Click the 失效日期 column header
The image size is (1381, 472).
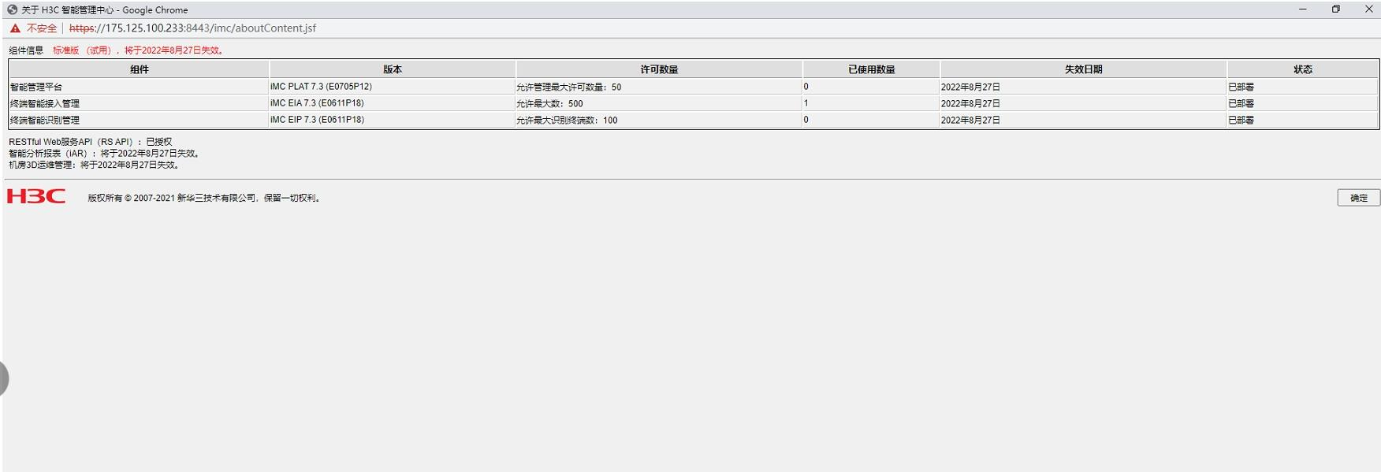[x=1083, y=69]
